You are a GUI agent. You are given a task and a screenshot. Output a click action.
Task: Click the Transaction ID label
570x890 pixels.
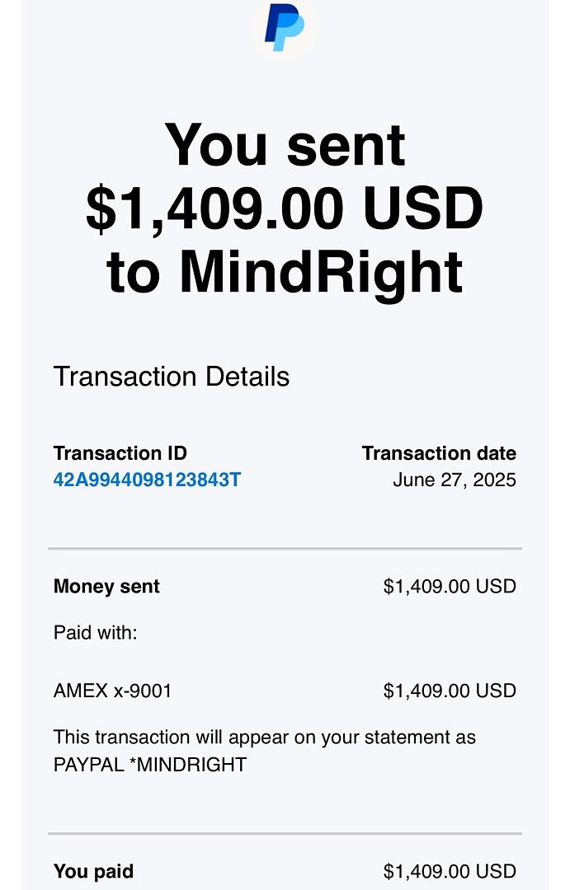tap(120, 453)
